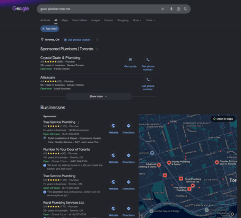Click the Google logo
The height and width of the screenshot is (218, 241).
21,8
